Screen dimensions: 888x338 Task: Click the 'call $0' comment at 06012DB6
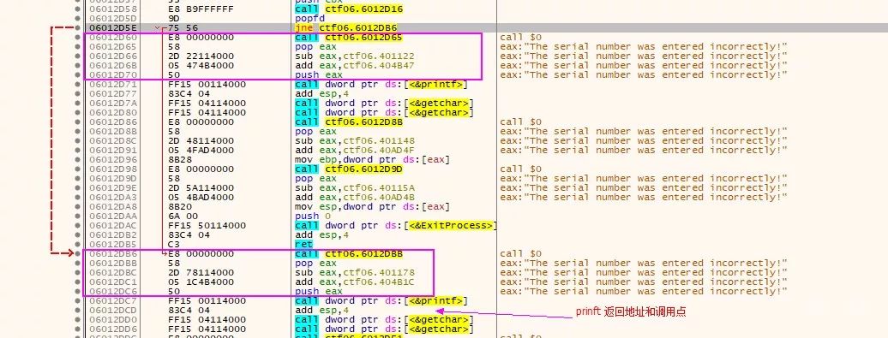coord(521,254)
